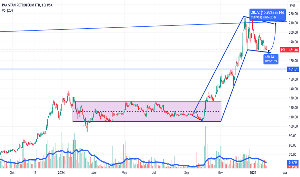Click the Sep time axis label

click(187, 172)
